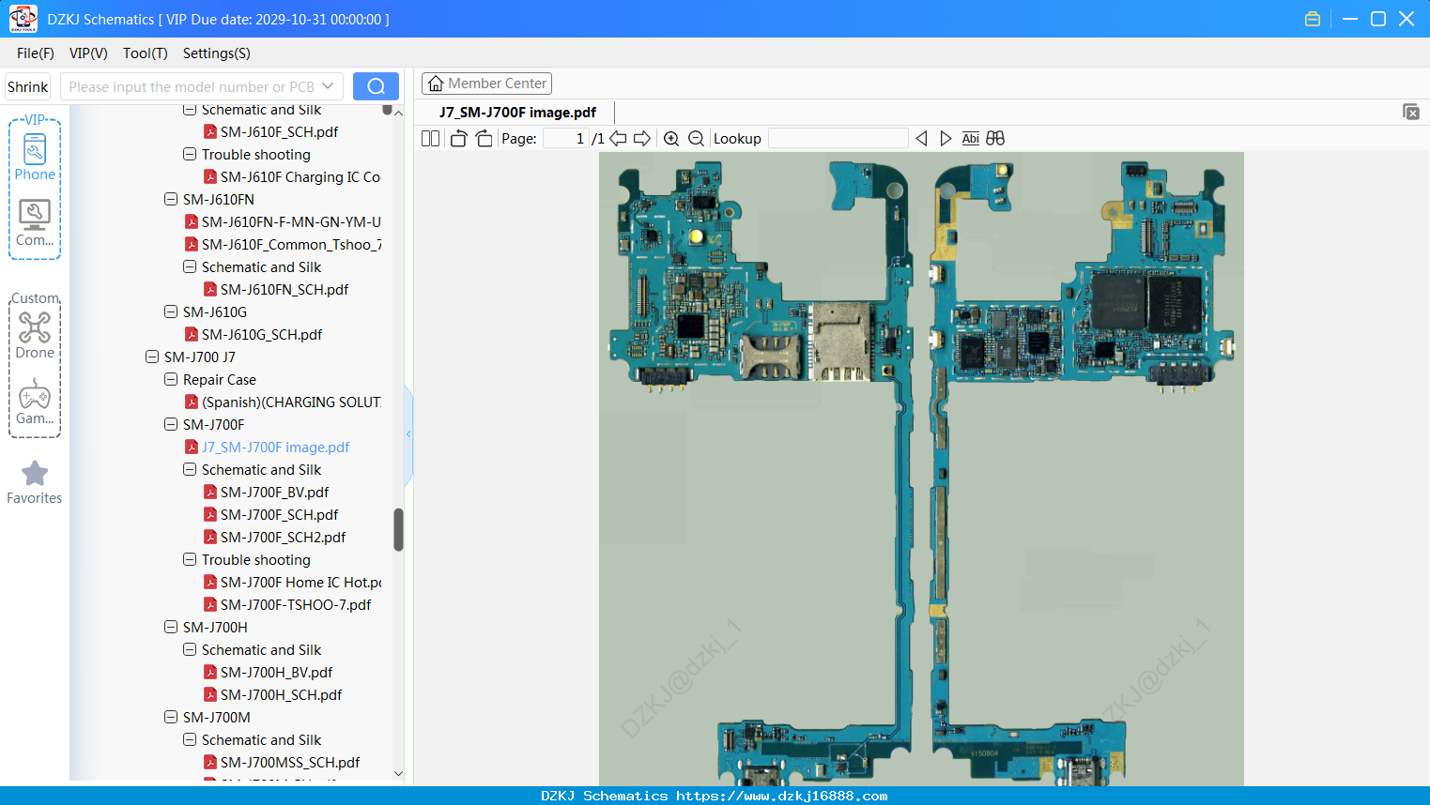Image resolution: width=1430 pixels, height=805 pixels.
Task: Open the Drone category
Action: coord(35,335)
